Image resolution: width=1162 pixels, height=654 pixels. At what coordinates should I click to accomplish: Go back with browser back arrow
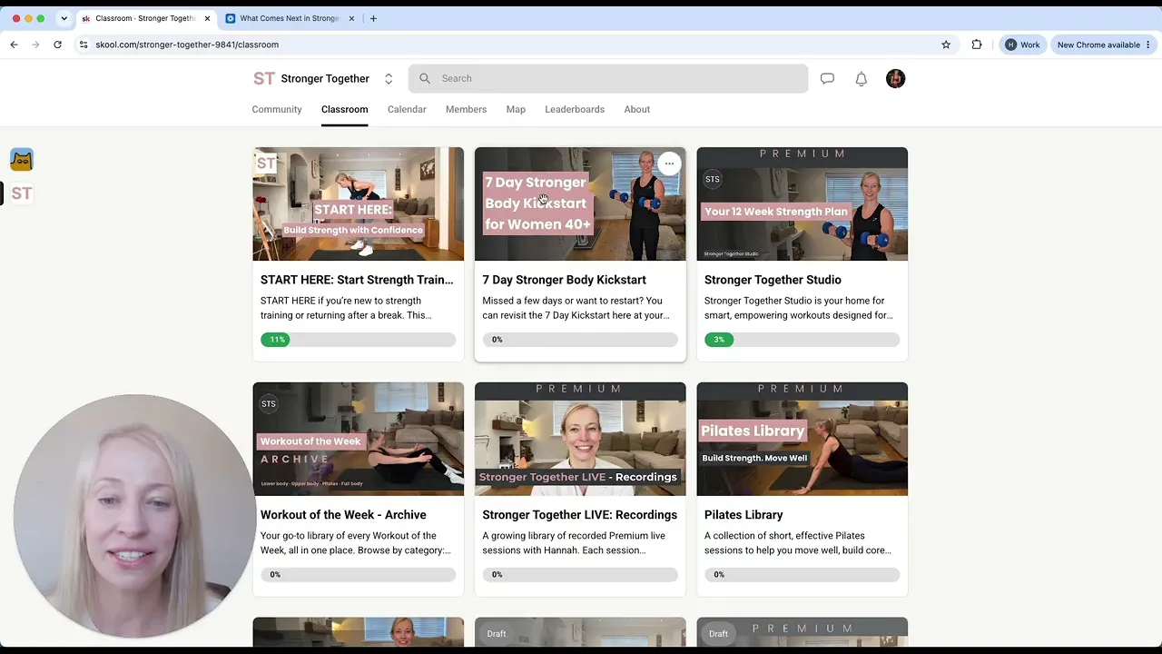point(14,45)
